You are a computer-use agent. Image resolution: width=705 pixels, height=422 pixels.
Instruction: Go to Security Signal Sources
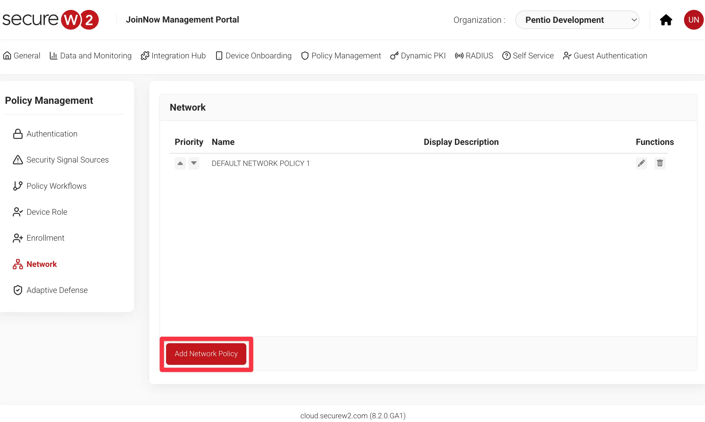click(x=67, y=160)
